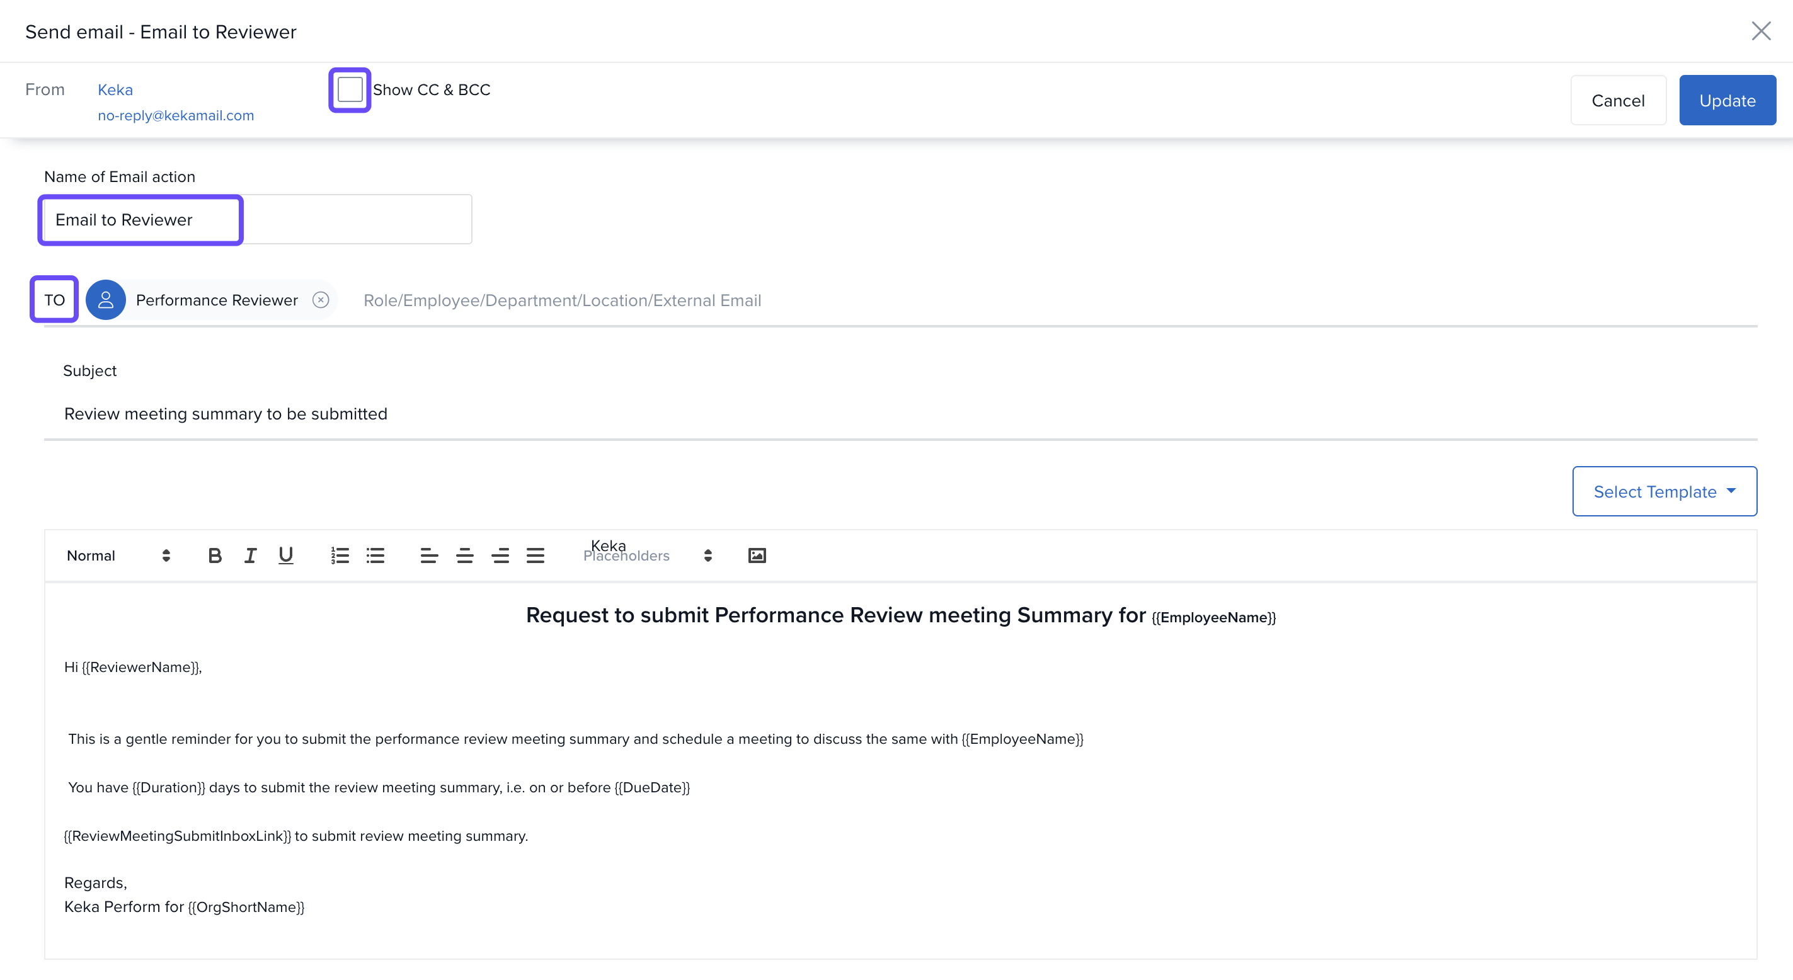Screen dimensions: 1793x980
Task: Open the Normal text style dropdown
Action: point(118,556)
